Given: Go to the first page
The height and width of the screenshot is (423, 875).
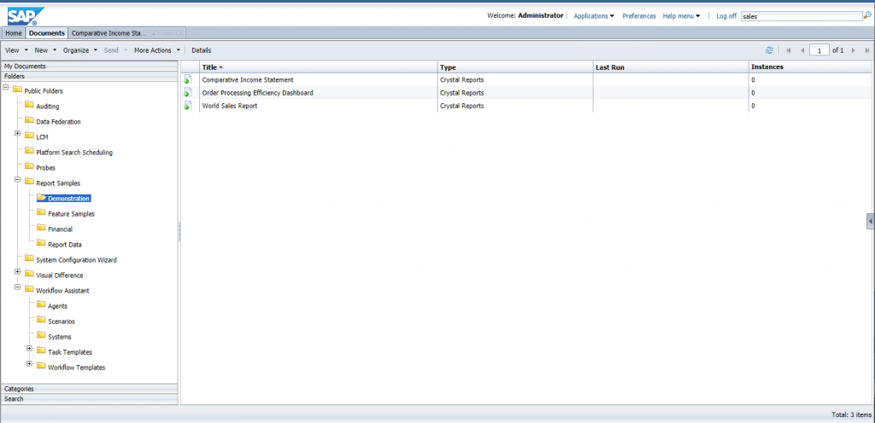Looking at the screenshot, I should tap(789, 50).
